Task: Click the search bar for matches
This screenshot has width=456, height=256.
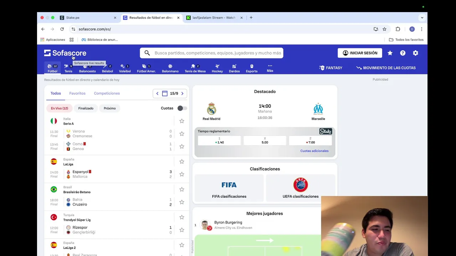Action: (212, 53)
